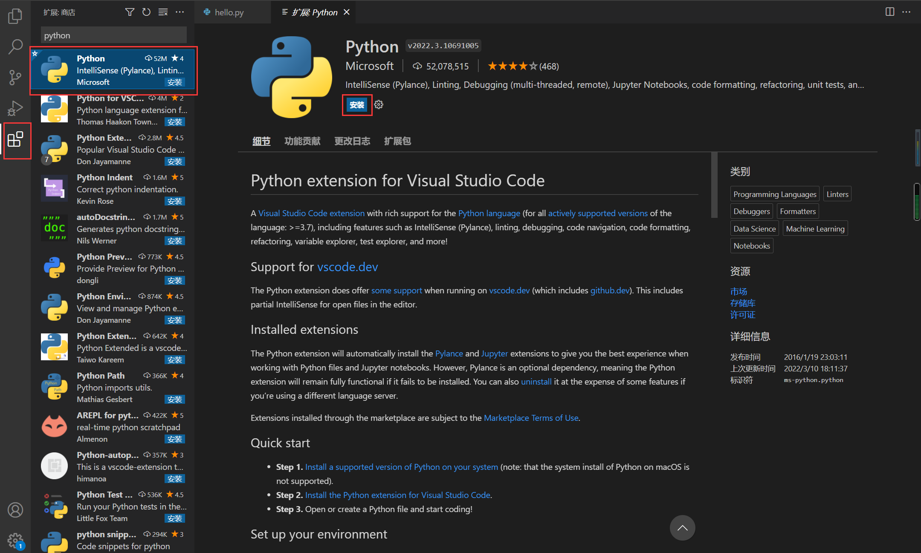Install the Python Indent extension
This screenshot has height=553, width=921.
pos(175,201)
